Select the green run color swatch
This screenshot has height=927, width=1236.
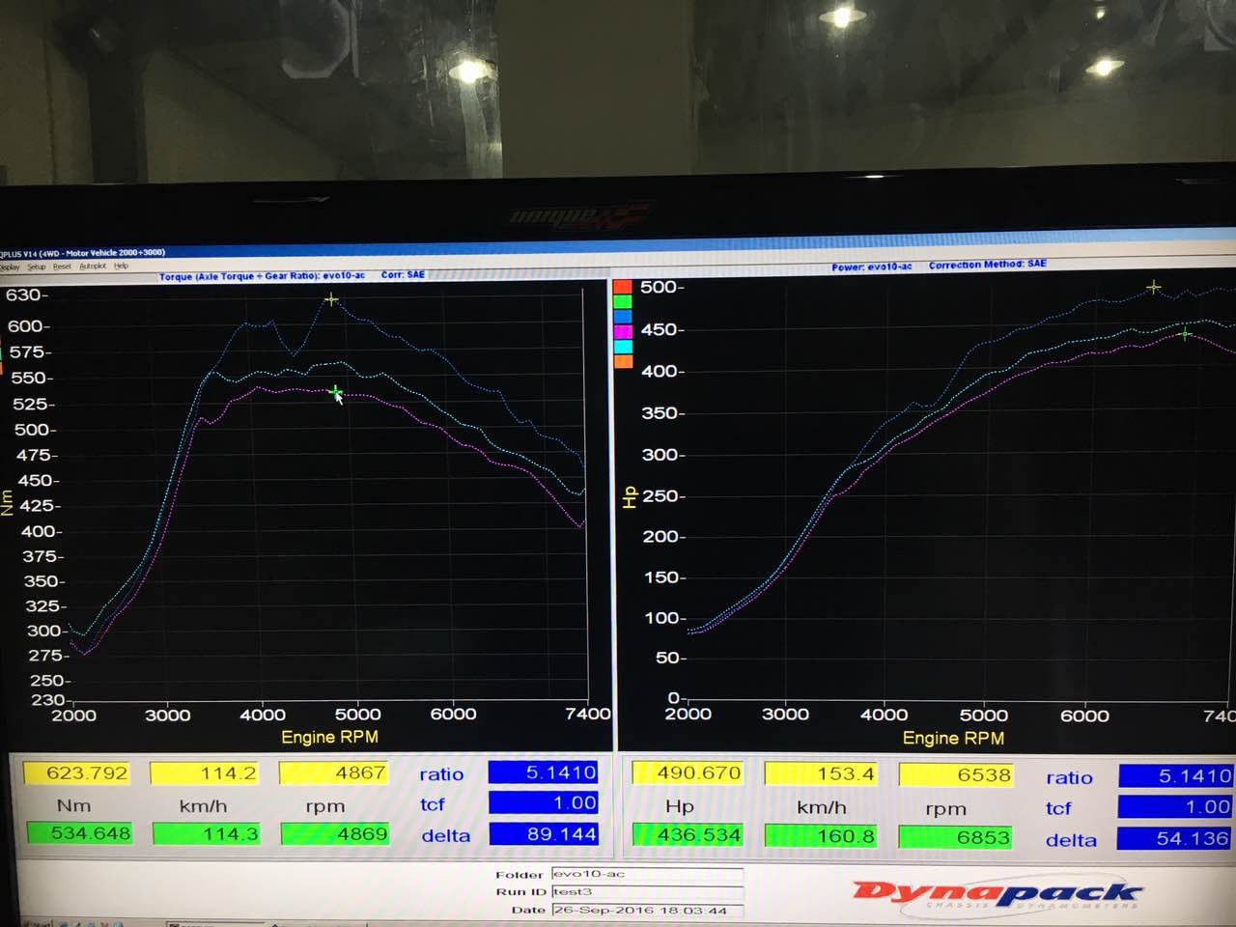pos(623,301)
